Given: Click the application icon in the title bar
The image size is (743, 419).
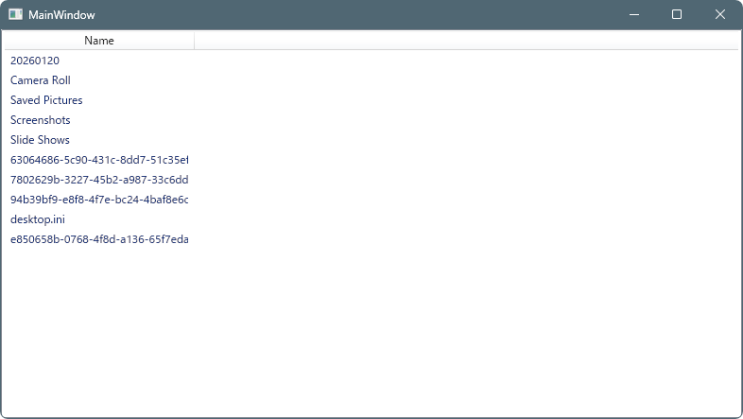Looking at the screenshot, I should [x=15, y=15].
